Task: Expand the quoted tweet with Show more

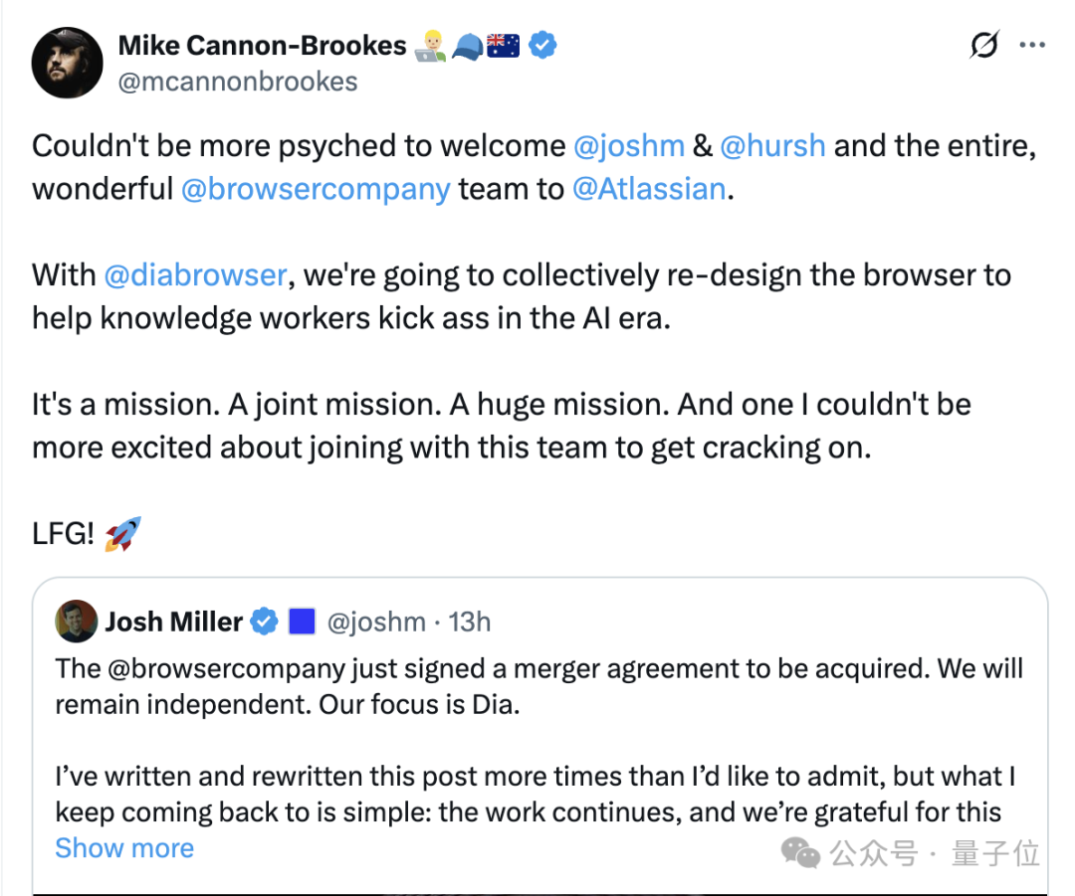Action: pos(124,848)
